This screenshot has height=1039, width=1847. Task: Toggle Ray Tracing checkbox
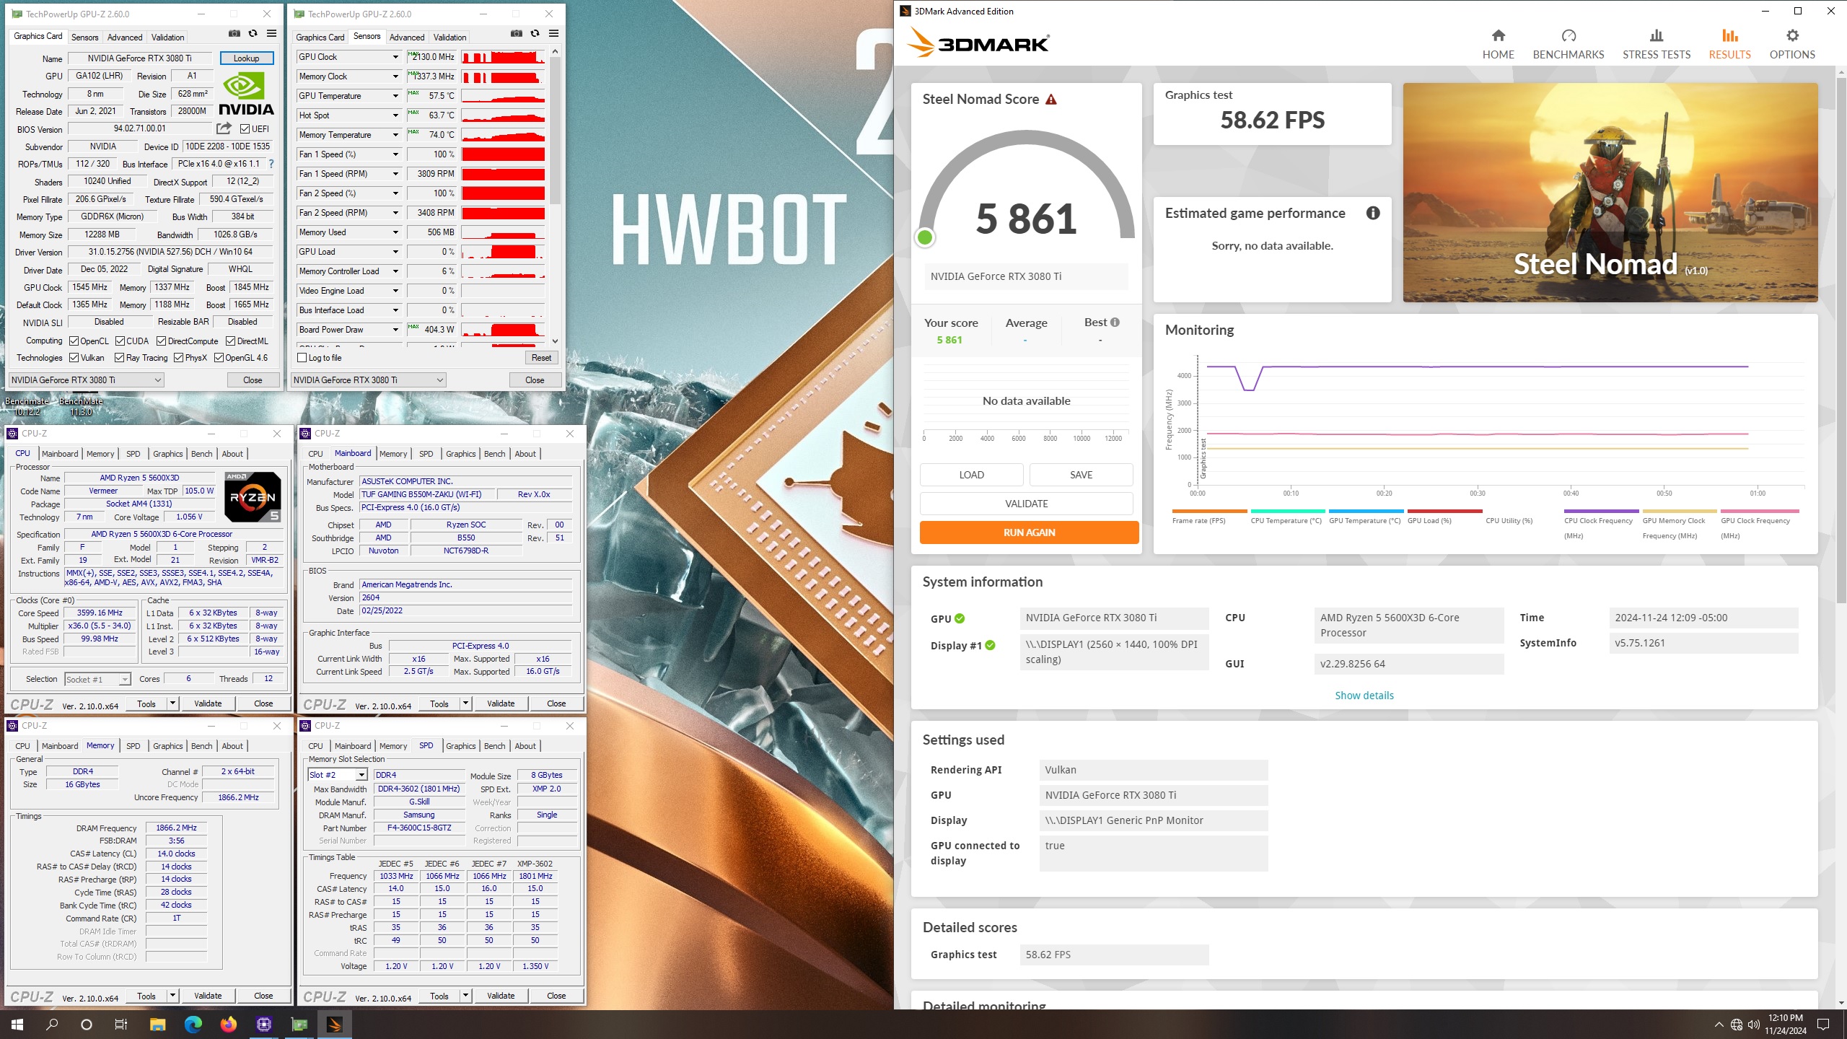point(120,358)
